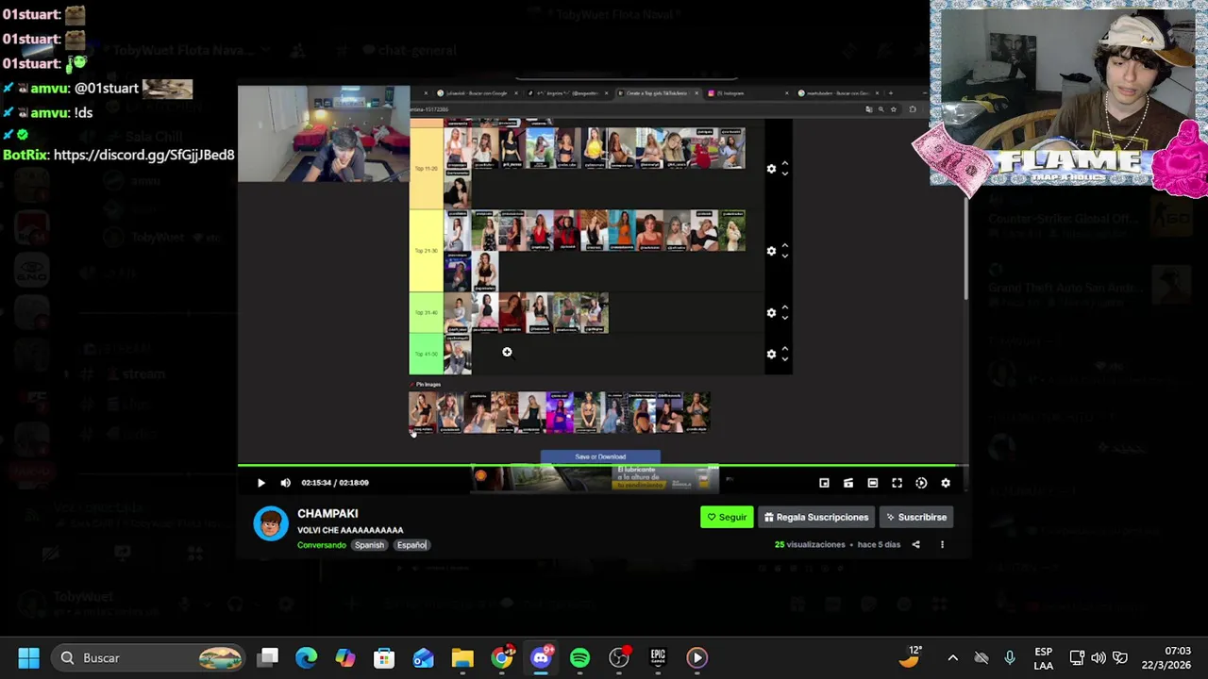Screen dimensions: 1208x679
Task: Switch to Create a Top girls TikTok tab
Action: click(659, 92)
